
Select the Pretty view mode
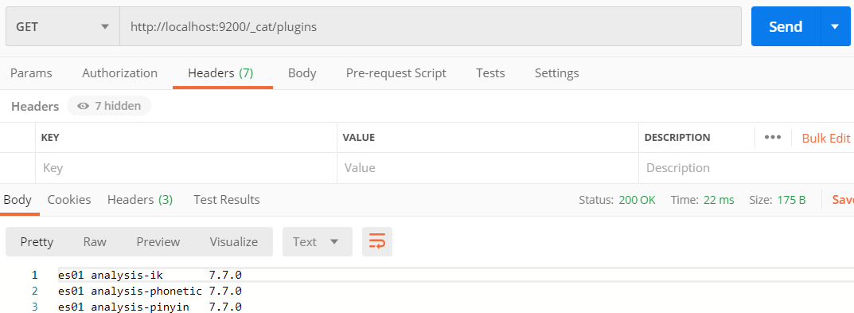[x=37, y=241]
